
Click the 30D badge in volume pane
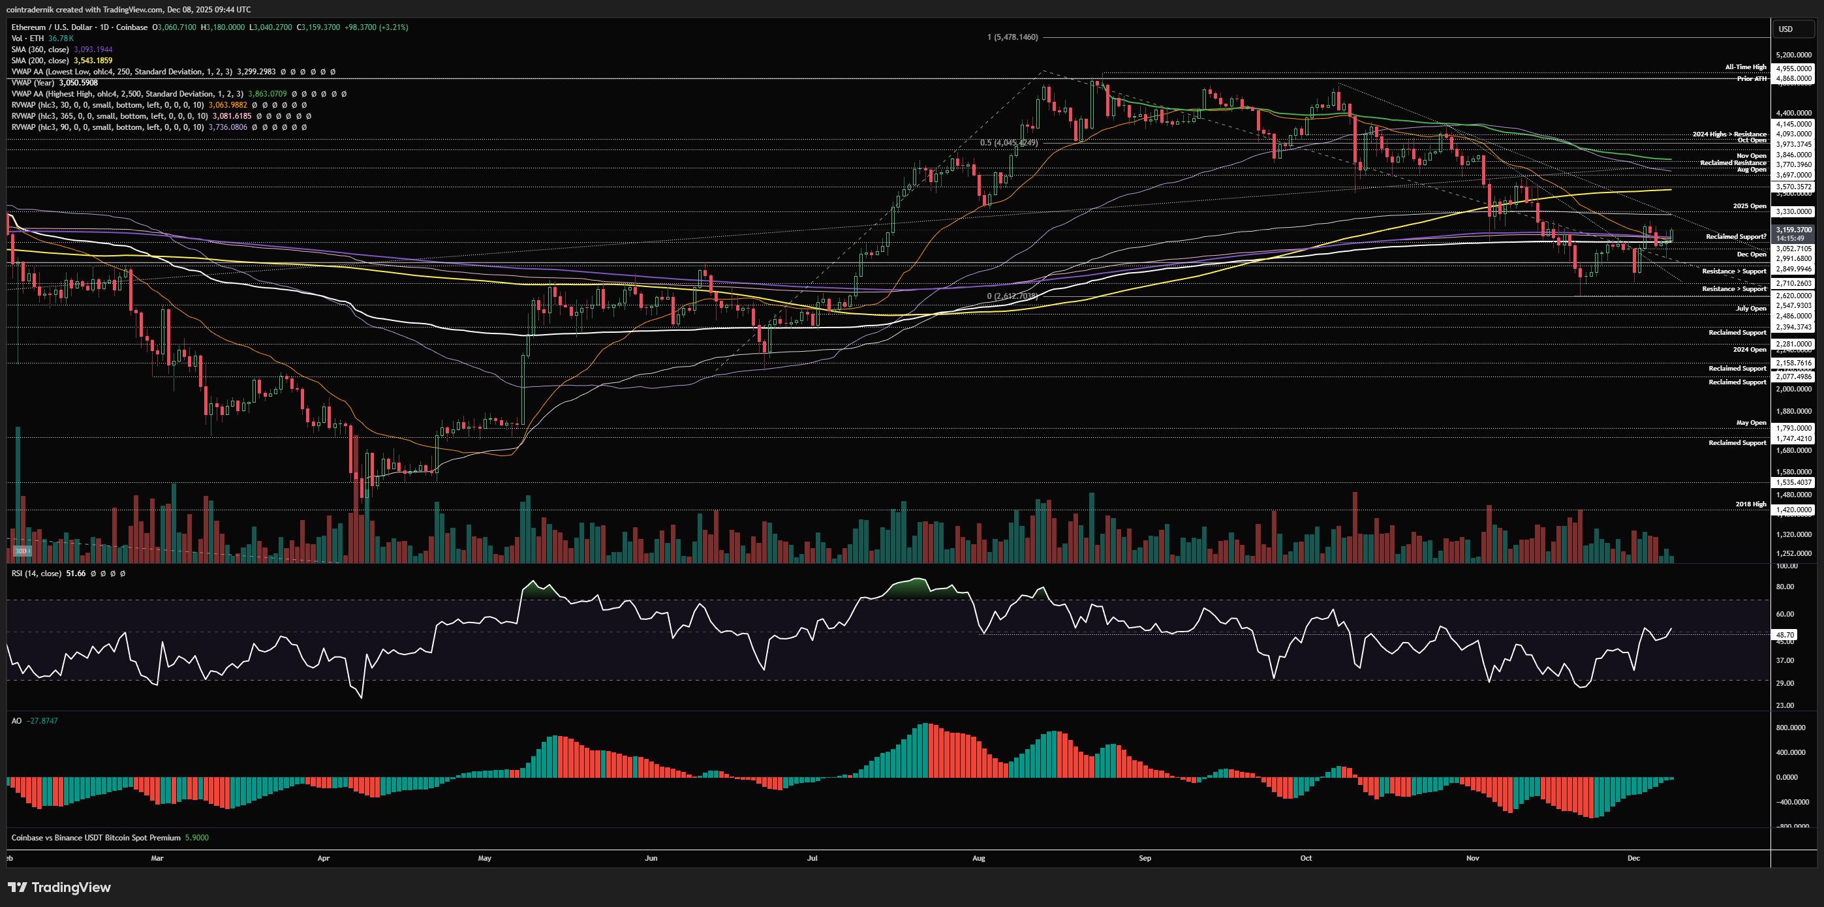click(22, 551)
